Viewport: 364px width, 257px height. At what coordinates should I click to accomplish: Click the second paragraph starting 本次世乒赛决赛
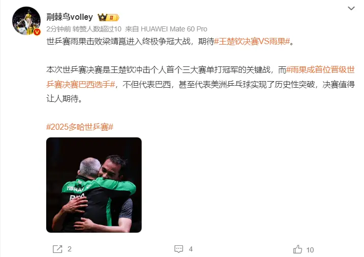tap(201, 84)
